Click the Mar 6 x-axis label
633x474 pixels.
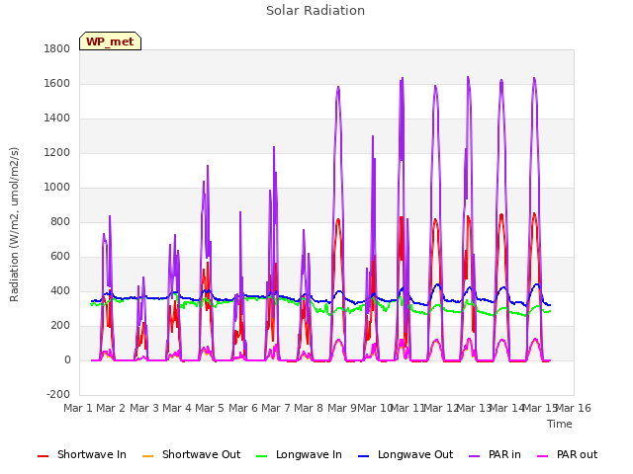(243, 408)
